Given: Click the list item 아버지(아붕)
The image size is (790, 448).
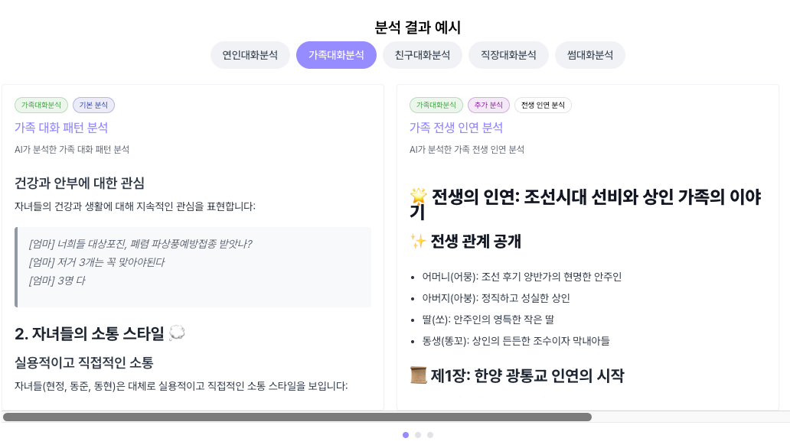Looking at the screenshot, I should (496, 298).
